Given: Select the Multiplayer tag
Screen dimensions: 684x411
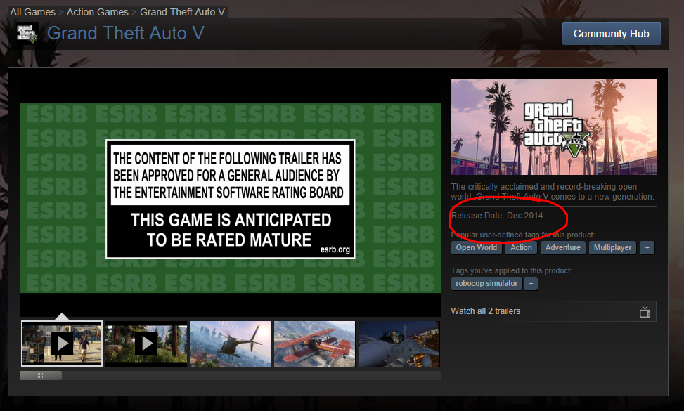Looking at the screenshot, I should point(612,247).
